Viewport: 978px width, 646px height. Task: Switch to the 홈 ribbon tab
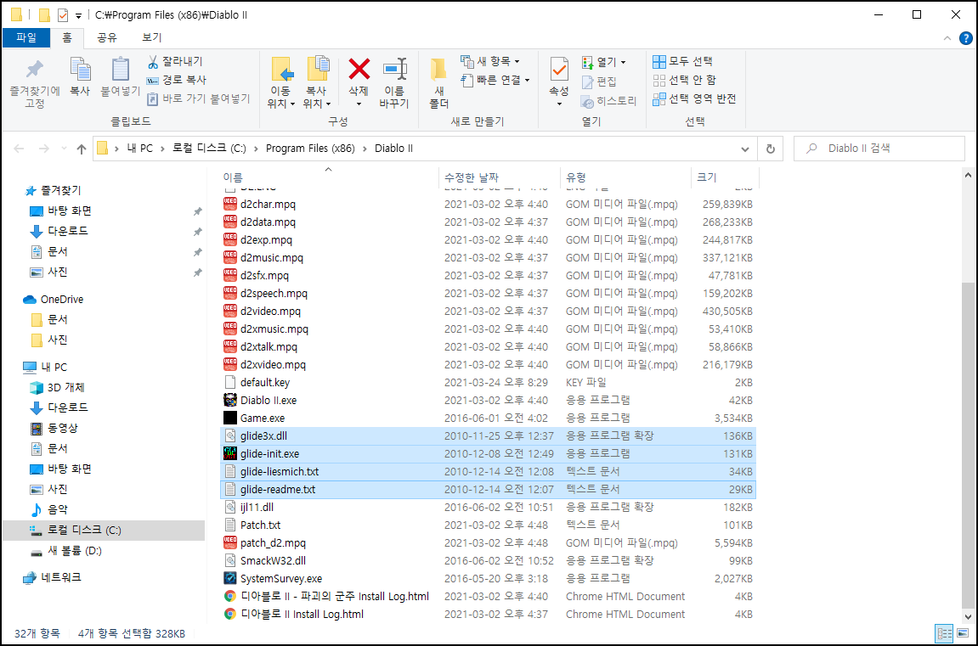point(67,37)
